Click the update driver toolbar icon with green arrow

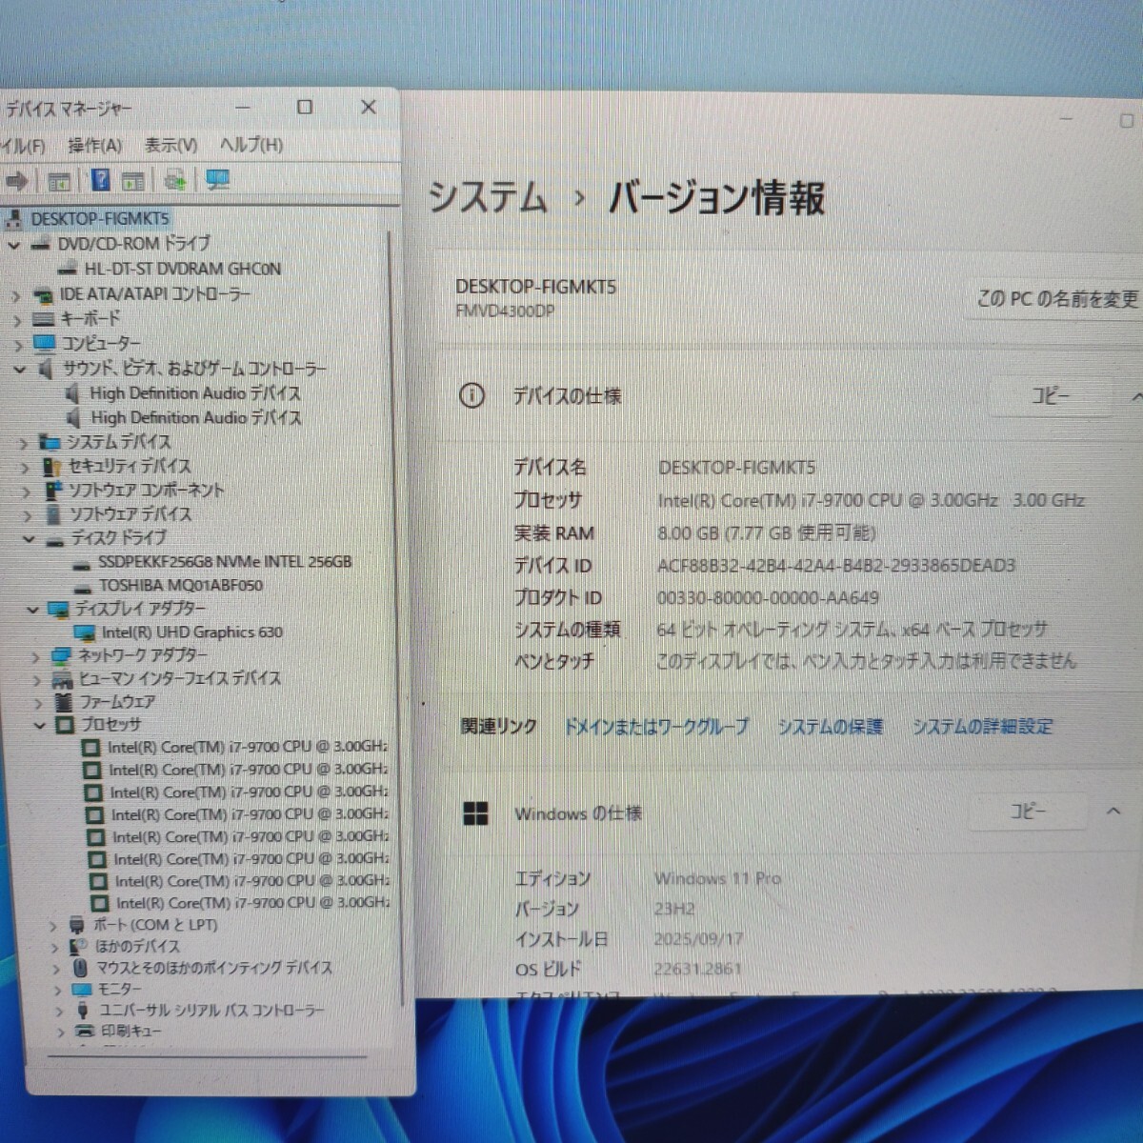174,180
